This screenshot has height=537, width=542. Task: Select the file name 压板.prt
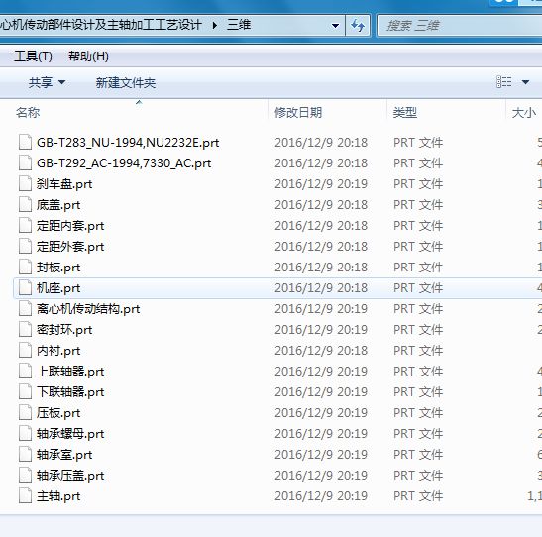(58, 413)
